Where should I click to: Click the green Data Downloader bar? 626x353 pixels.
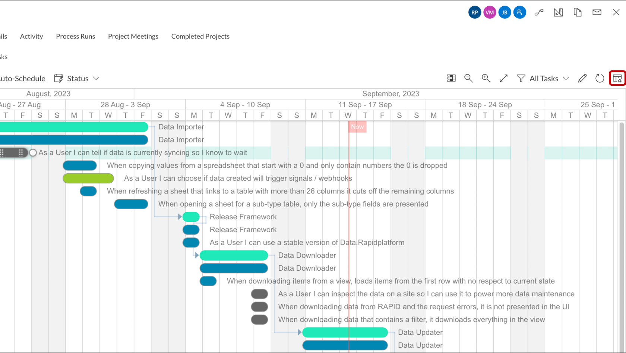click(x=234, y=255)
